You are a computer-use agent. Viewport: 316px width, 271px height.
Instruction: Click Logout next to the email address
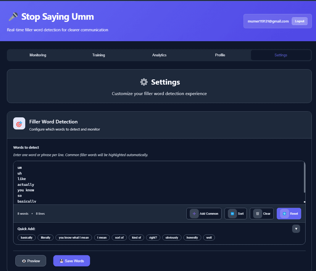(300, 21)
